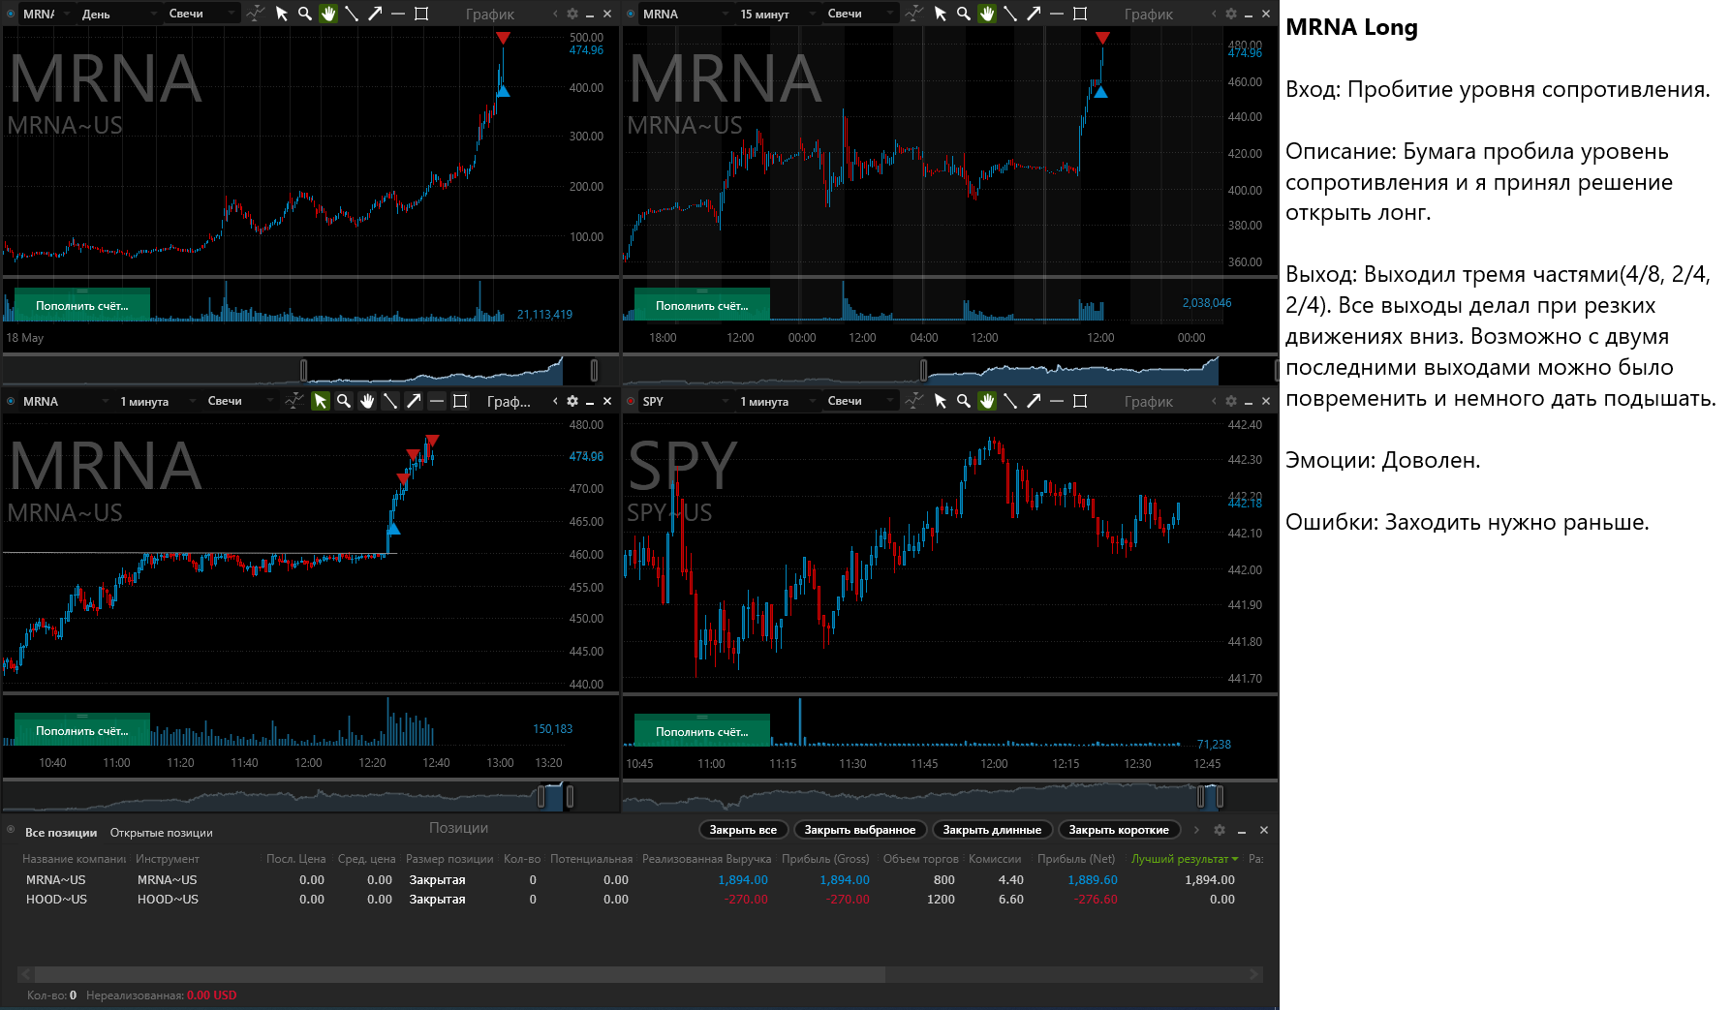The height and width of the screenshot is (1010, 1731).
Task: Open settings gear of MRNA daily chart
Action: point(572,14)
